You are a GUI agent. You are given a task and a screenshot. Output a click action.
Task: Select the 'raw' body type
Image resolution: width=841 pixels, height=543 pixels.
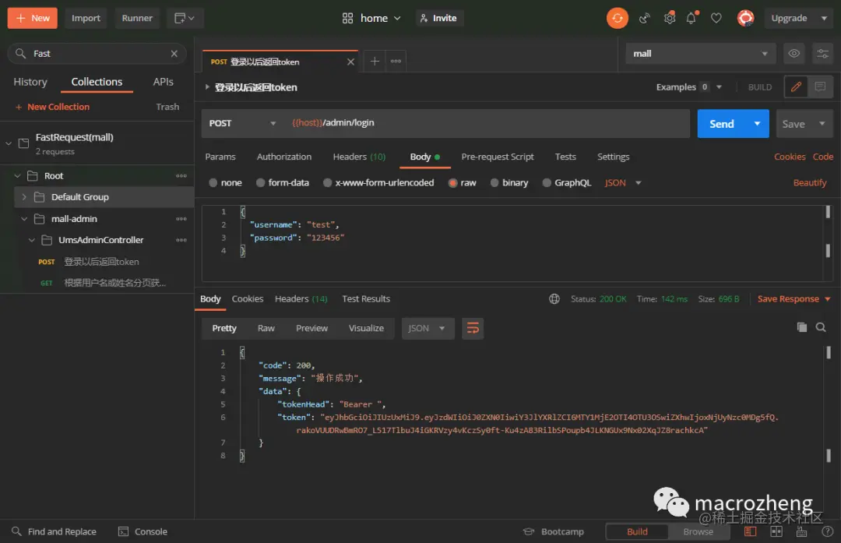click(x=452, y=183)
